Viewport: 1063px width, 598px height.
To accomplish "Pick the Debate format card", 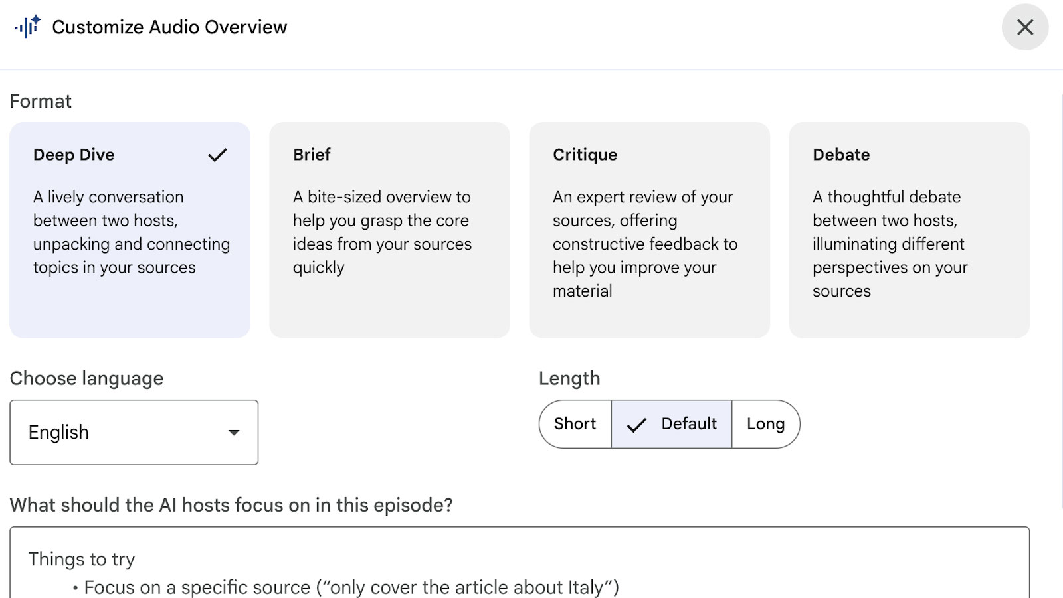I will (x=909, y=230).
